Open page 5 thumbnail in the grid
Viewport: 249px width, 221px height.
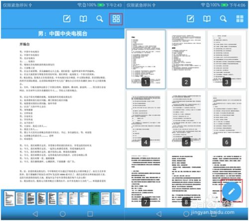click(x=186, y=119)
